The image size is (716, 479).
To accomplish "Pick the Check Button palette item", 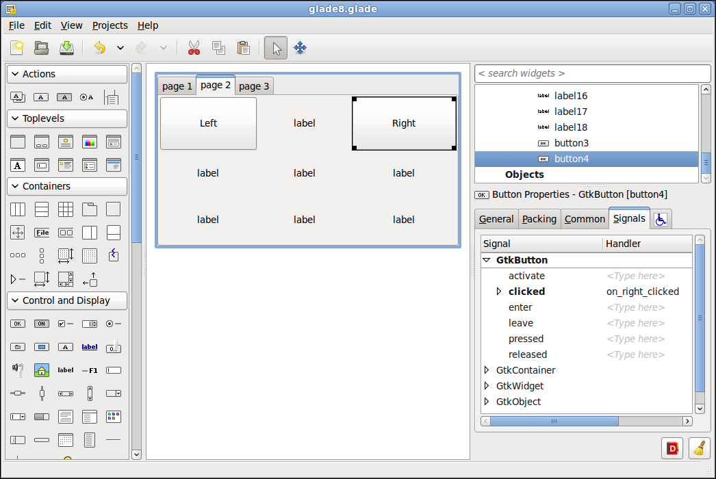I will pos(65,324).
